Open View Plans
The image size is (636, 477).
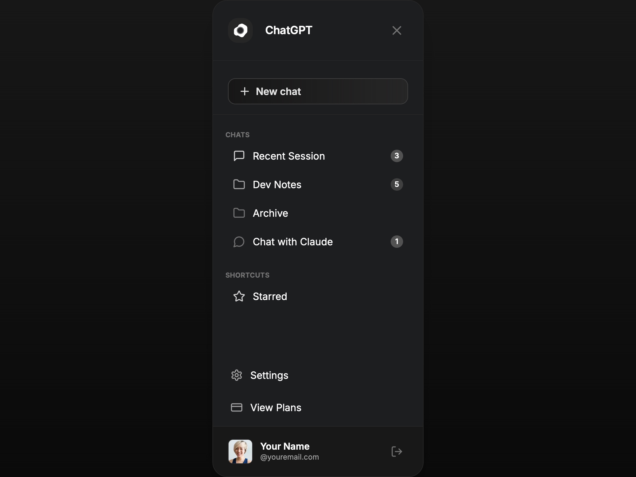tap(275, 407)
